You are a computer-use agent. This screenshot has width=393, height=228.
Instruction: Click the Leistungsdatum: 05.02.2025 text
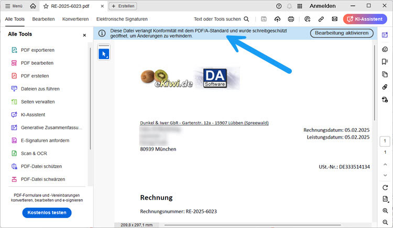pos(338,137)
